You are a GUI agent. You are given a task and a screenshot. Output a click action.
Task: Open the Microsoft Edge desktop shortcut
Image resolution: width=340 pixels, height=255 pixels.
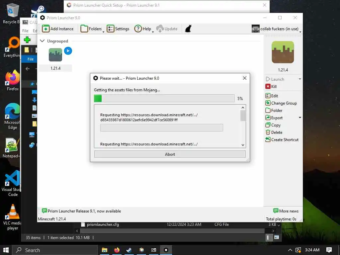(x=12, y=116)
